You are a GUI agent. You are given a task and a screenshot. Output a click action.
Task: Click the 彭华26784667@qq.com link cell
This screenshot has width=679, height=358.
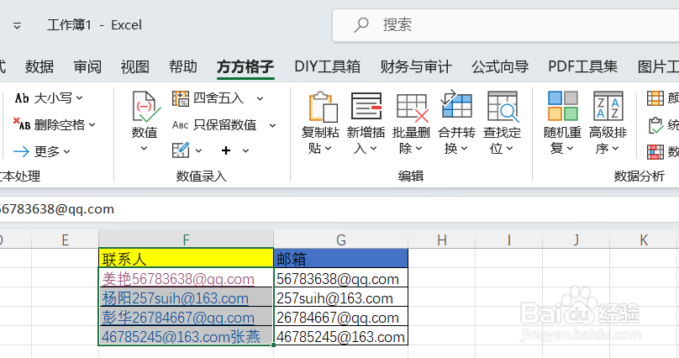coord(187,317)
